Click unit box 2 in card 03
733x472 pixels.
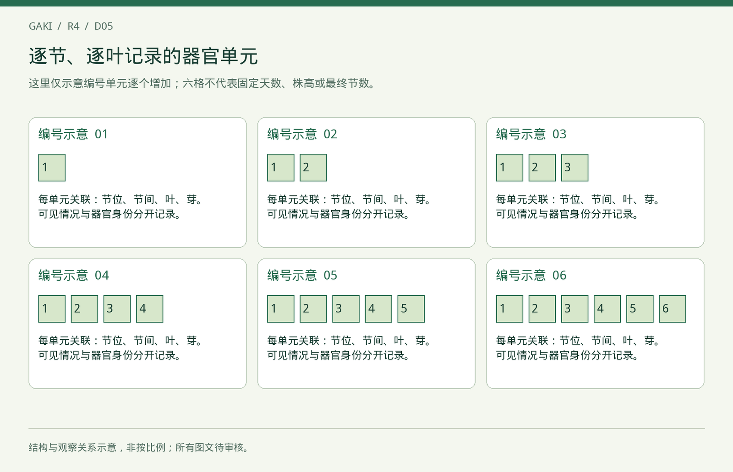point(542,168)
